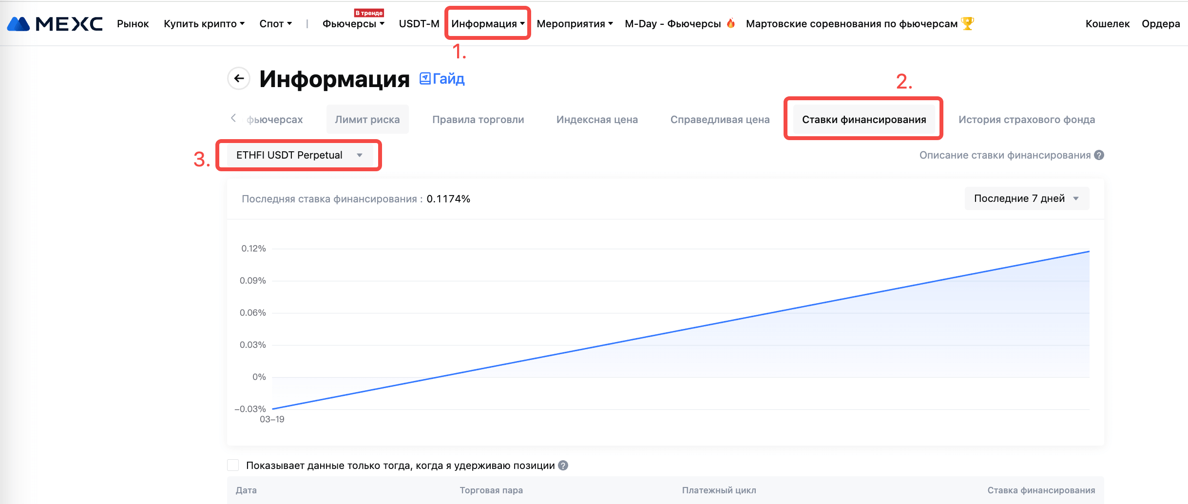The width and height of the screenshot is (1188, 504).
Task: Go to Кошелек page
Action: 1107,24
